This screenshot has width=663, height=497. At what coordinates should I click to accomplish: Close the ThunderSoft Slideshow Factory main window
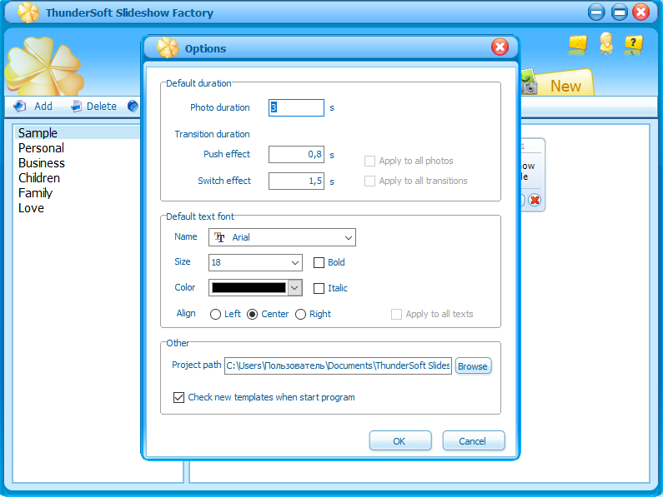641,12
